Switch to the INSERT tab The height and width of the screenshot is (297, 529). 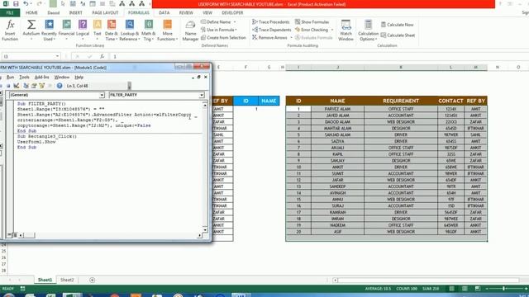click(x=75, y=13)
